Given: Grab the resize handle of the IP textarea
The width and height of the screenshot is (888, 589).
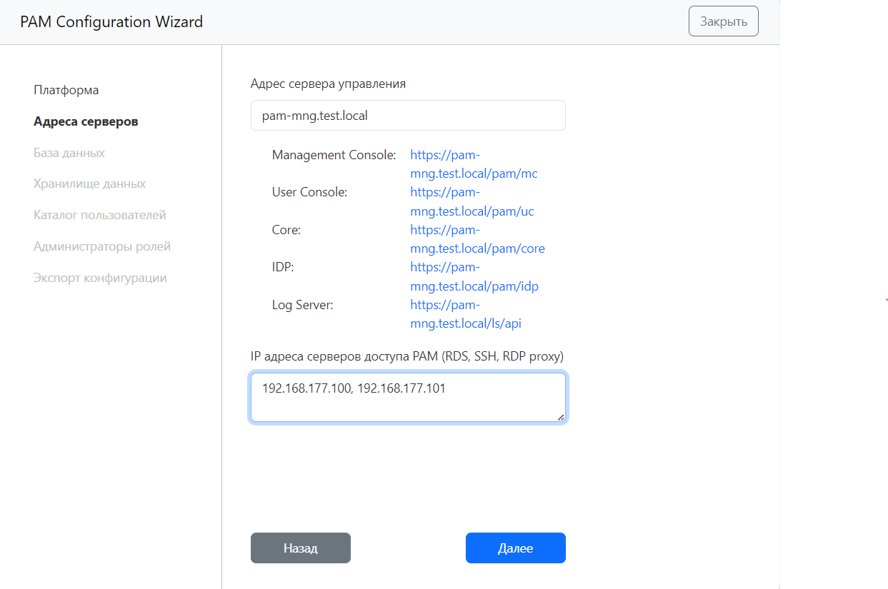Looking at the screenshot, I should pyautogui.click(x=560, y=416).
